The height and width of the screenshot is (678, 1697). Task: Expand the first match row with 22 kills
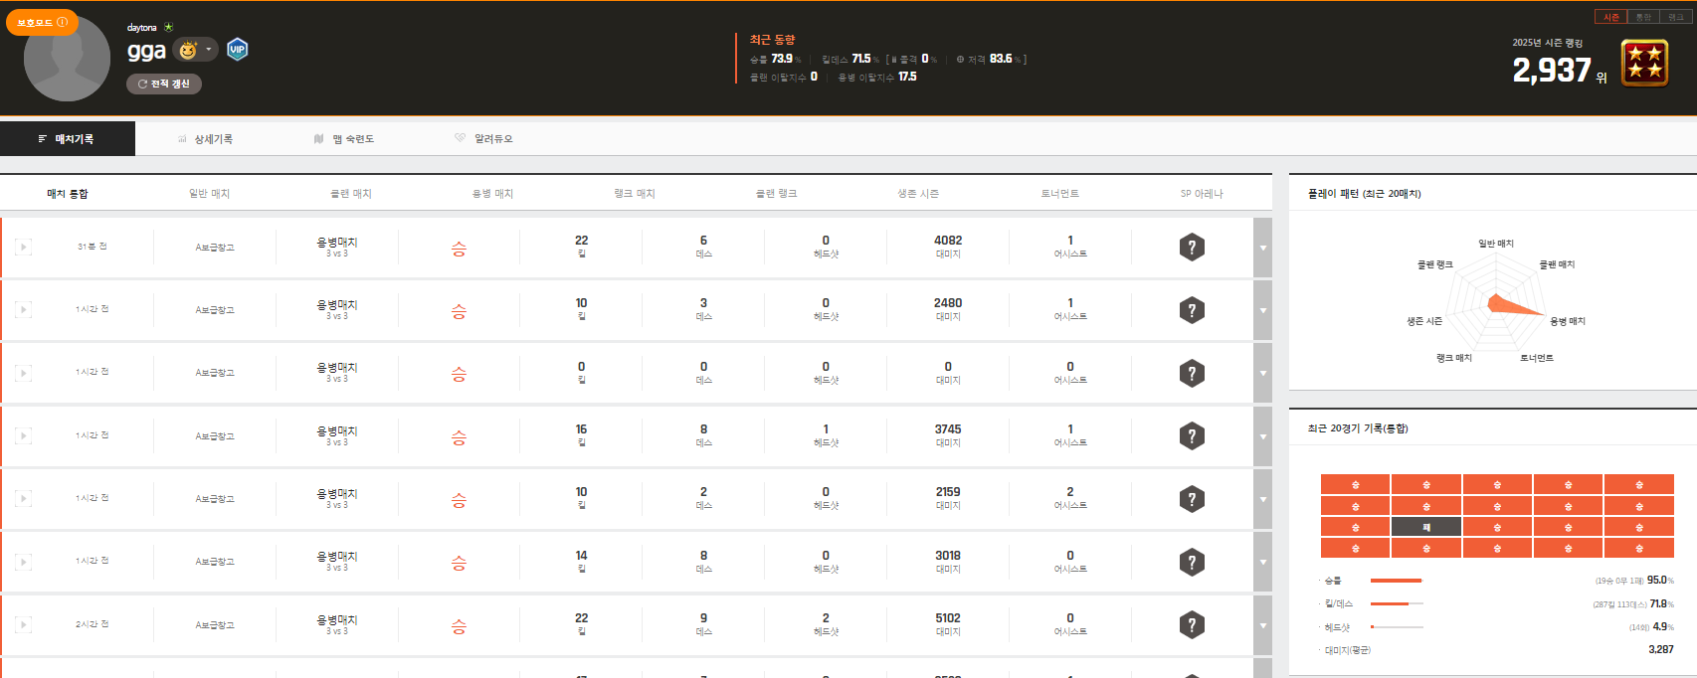tap(1262, 248)
